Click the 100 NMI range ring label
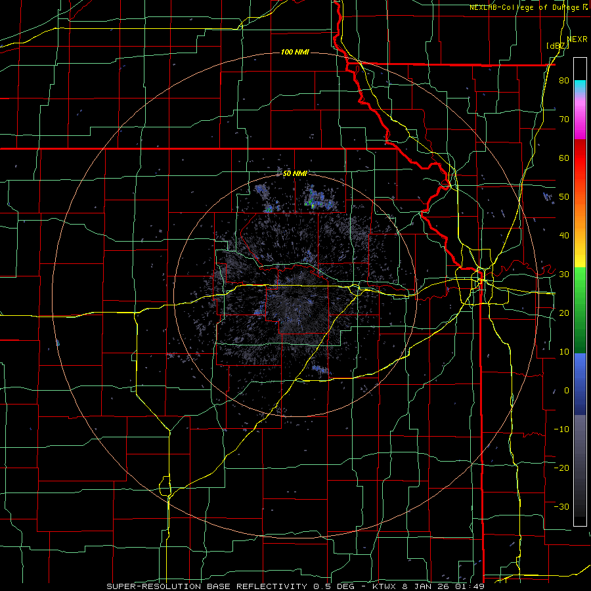The width and height of the screenshot is (591, 591). point(295,52)
